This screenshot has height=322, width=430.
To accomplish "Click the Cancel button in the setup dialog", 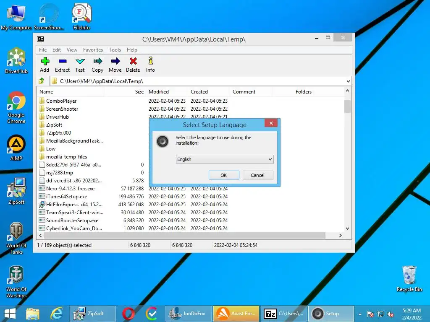I will pos(258,175).
